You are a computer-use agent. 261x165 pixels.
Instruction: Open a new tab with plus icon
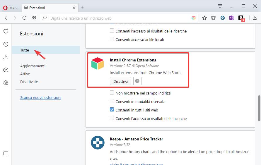tap(83, 8)
